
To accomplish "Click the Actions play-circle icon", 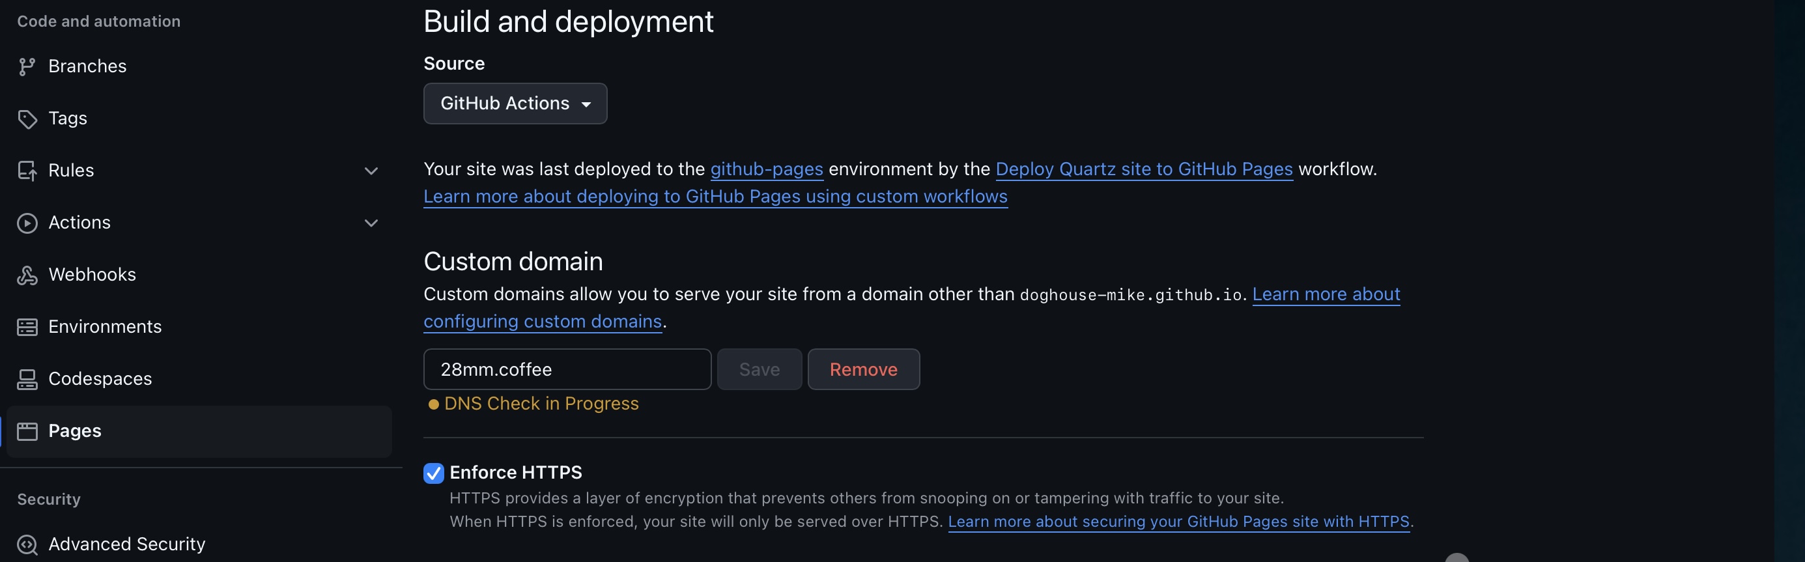I will 27,223.
